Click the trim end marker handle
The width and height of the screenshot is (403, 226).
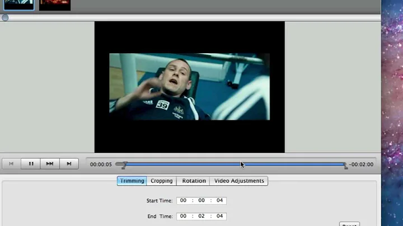coord(346,167)
